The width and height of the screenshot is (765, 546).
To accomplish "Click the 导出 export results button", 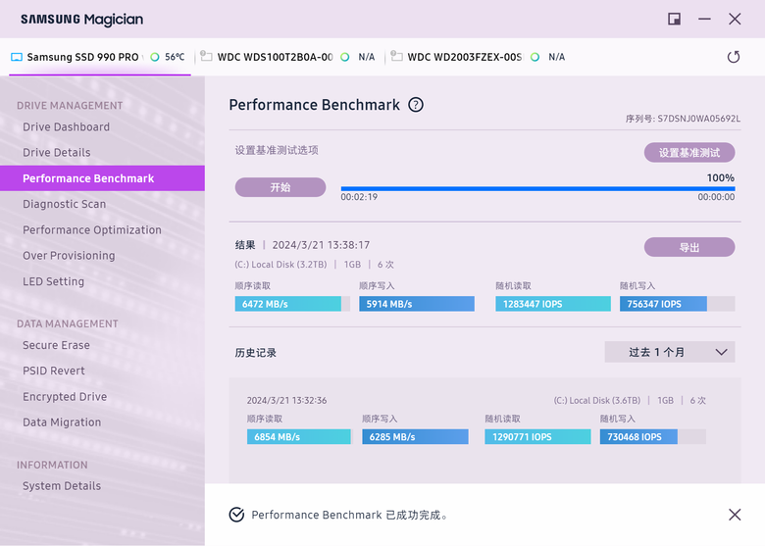I will coord(689,247).
